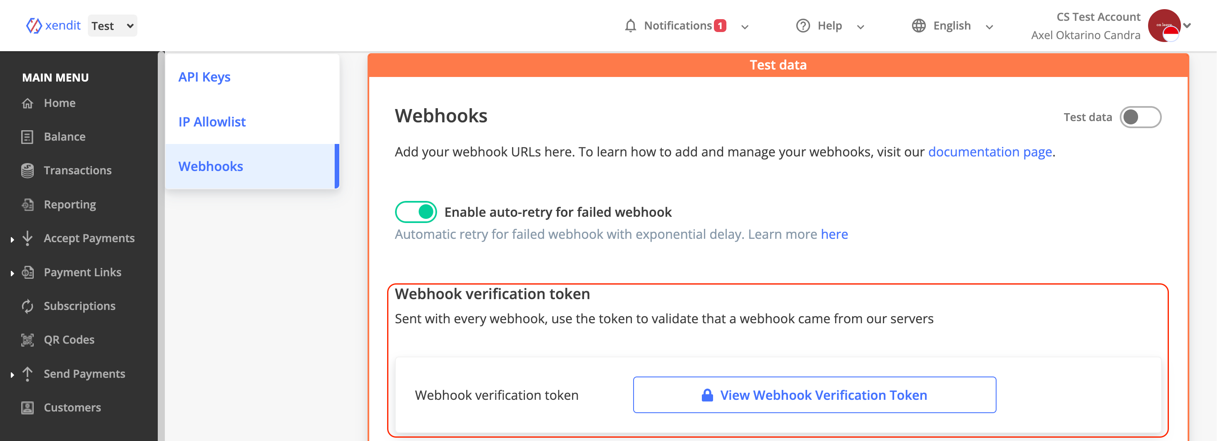
Task: Click the QR Codes icon
Action: 27,341
